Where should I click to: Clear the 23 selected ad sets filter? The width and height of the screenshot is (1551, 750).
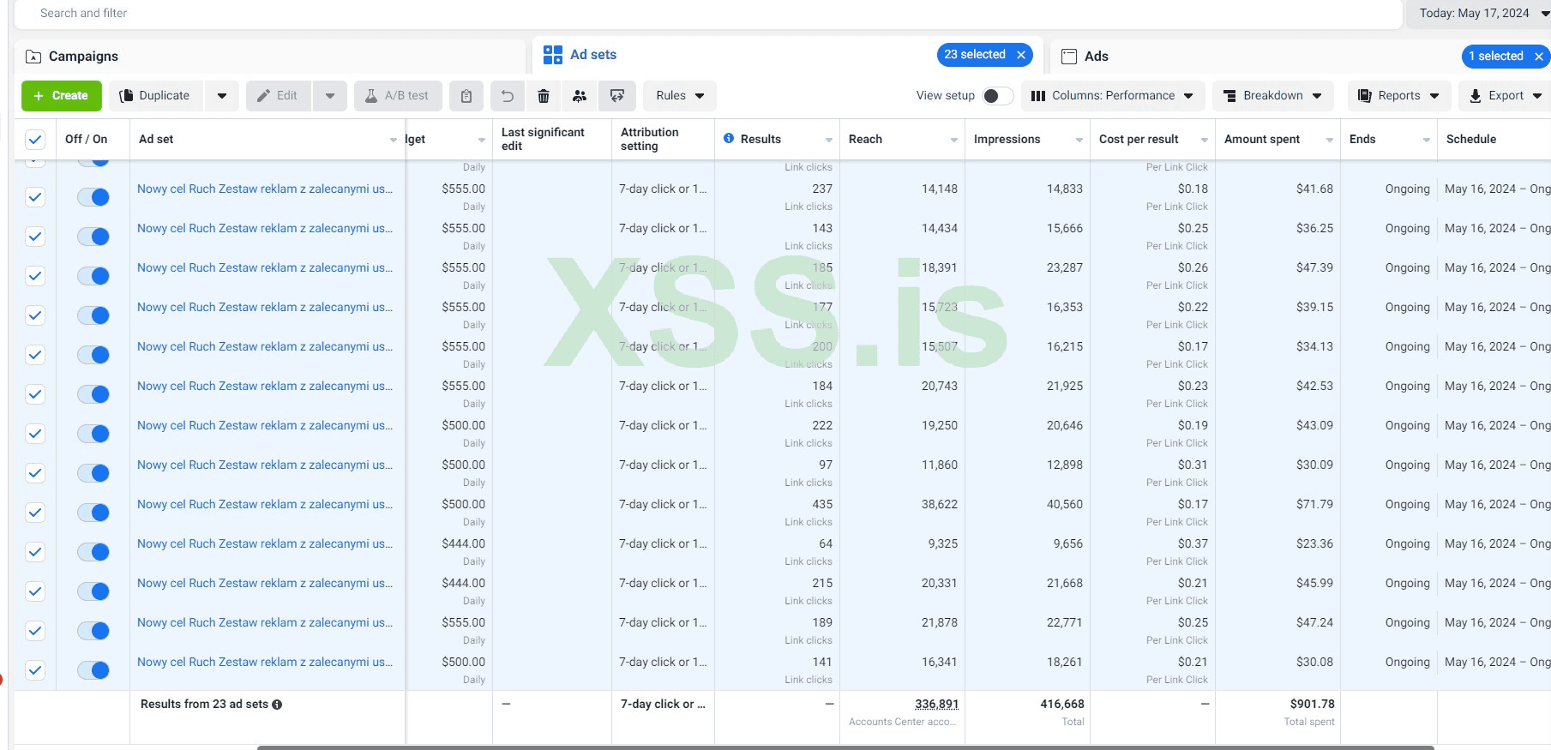(1021, 55)
